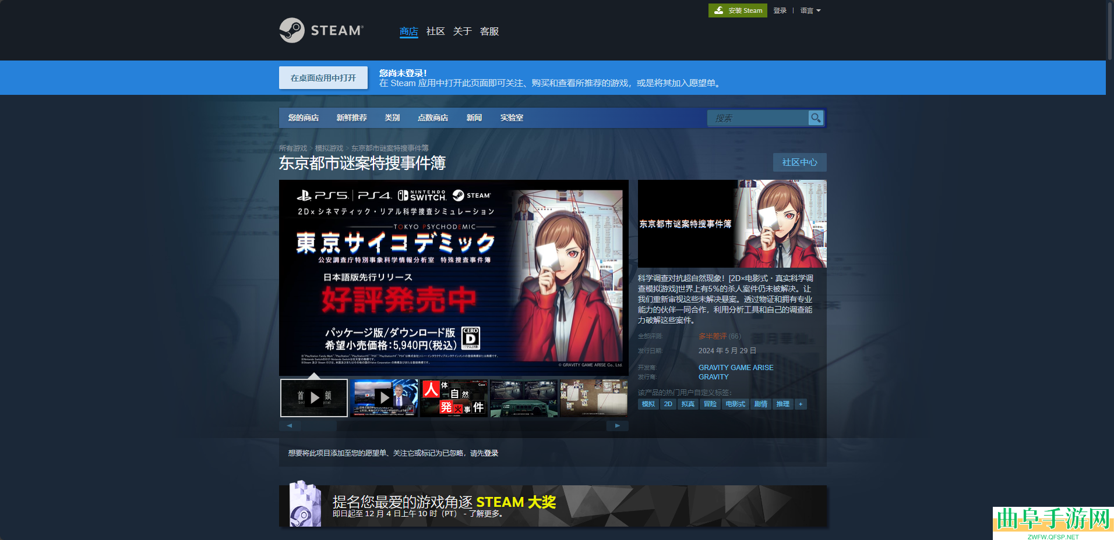The image size is (1114, 540).
Task: Open the 新闻 news tab
Action: pos(474,118)
